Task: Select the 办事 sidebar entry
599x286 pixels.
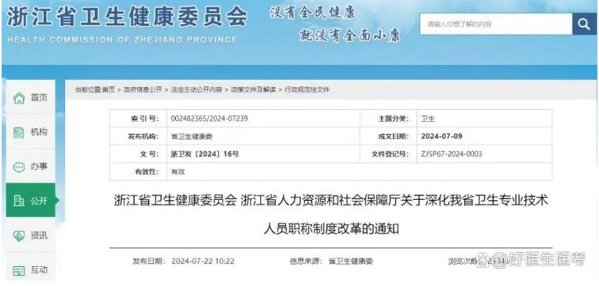Action: tap(31, 167)
